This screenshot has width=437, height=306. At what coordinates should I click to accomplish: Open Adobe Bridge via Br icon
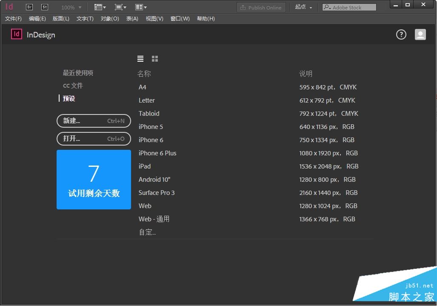29,7
